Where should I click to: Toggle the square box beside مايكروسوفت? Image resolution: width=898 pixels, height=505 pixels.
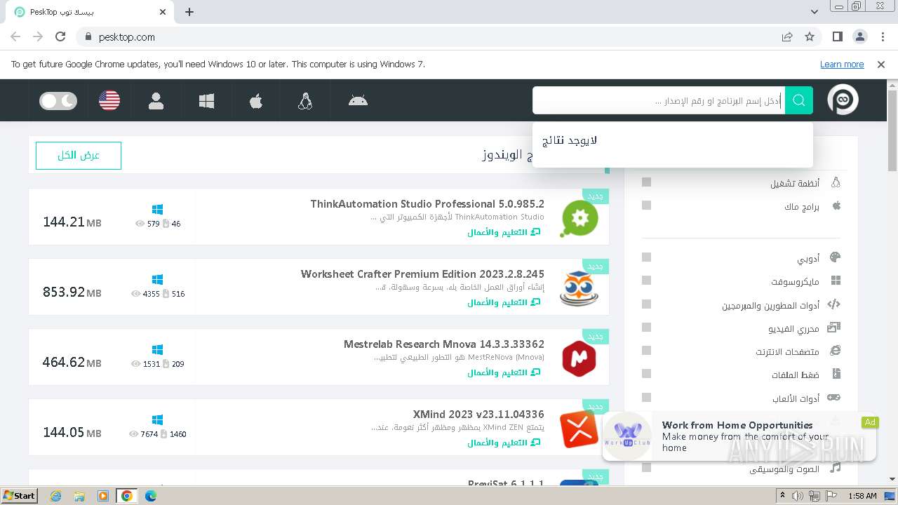pyautogui.click(x=647, y=281)
